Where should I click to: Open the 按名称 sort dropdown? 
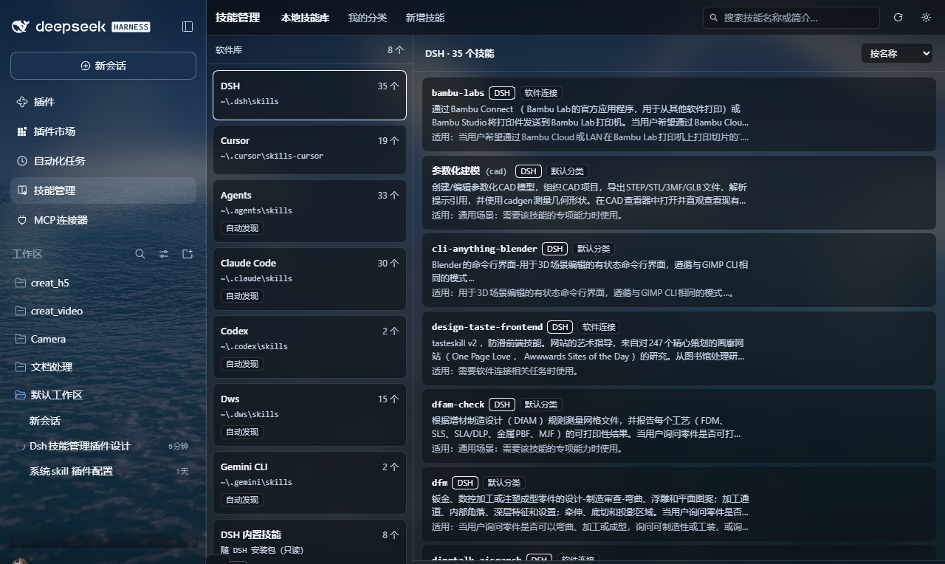[896, 53]
